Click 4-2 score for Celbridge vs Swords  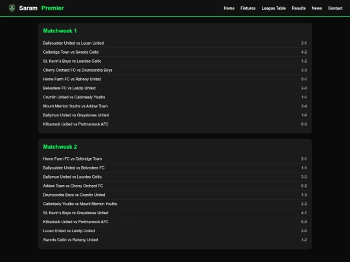(x=304, y=52)
